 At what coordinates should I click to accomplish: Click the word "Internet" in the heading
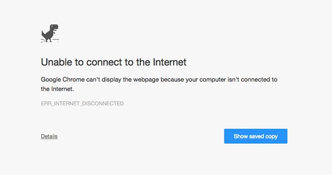(x=169, y=62)
